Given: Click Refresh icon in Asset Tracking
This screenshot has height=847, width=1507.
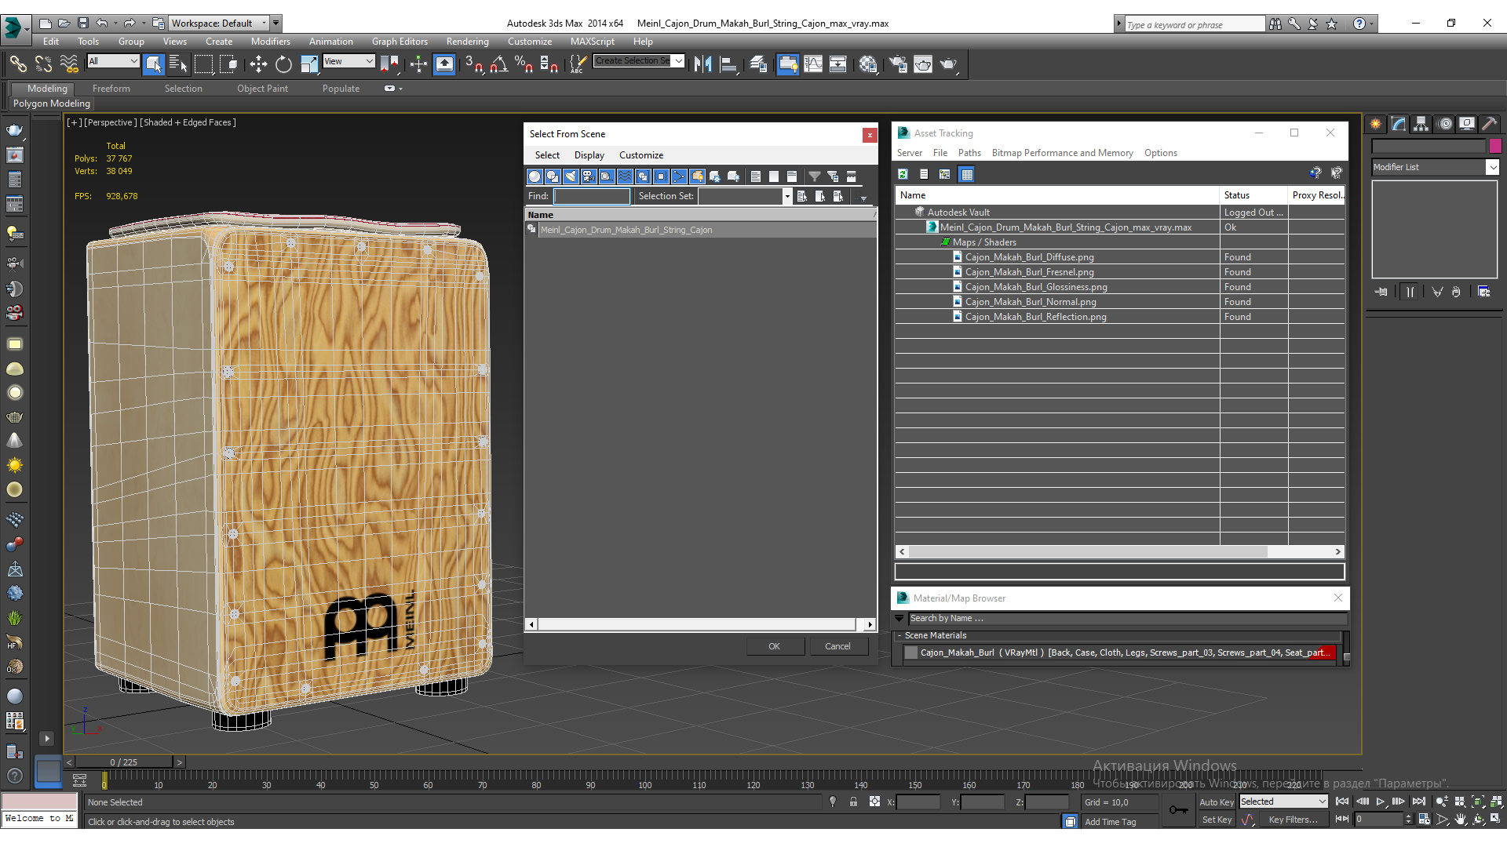Looking at the screenshot, I should [903, 174].
